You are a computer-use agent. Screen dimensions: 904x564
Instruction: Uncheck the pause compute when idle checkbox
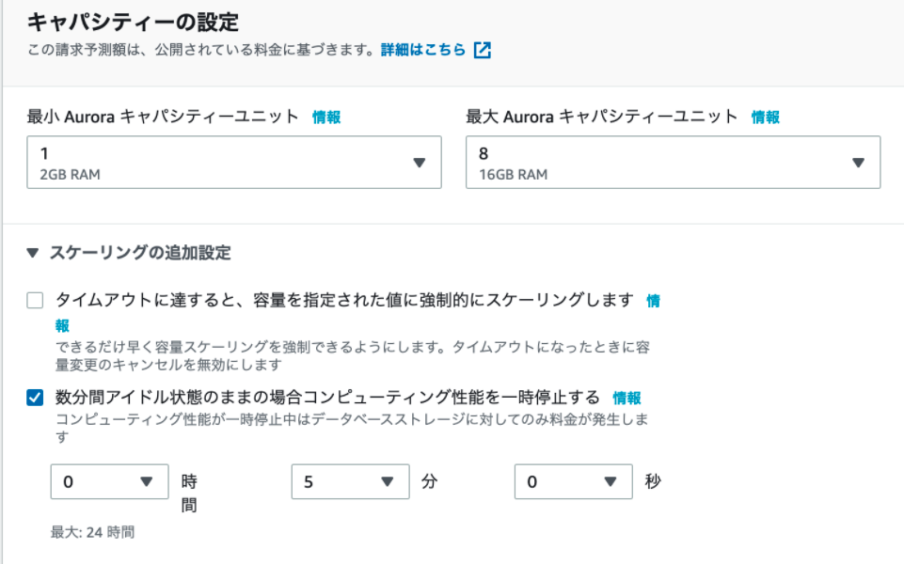pyautogui.click(x=36, y=398)
